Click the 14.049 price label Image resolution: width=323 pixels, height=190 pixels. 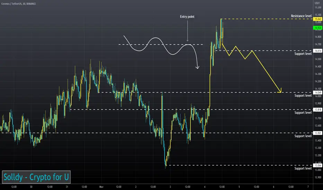tap(318, 93)
